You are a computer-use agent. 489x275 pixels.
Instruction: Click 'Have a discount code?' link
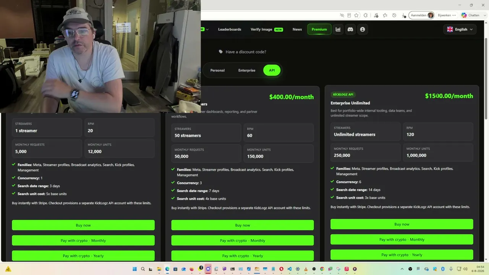[246, 52]
